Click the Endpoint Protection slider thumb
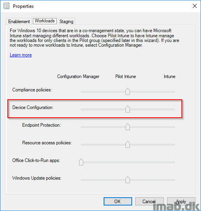Image resolution: width=201 pixels, height=211 pixels. point(127,127)
